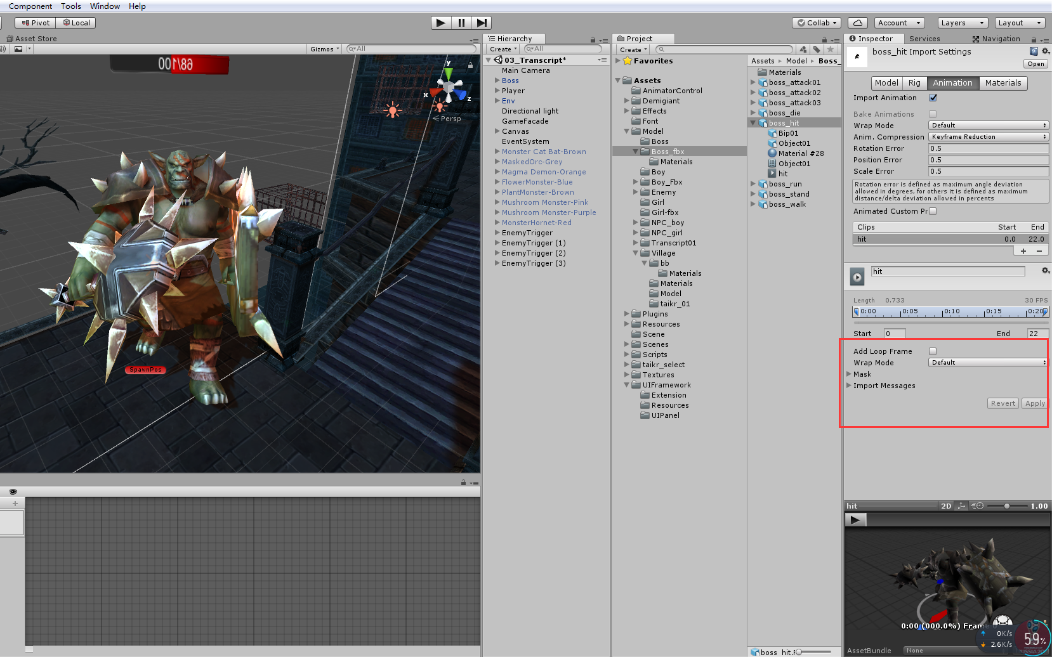Open the Window menu
This screenshot has width=1052, height=657.
pos(105,6)
